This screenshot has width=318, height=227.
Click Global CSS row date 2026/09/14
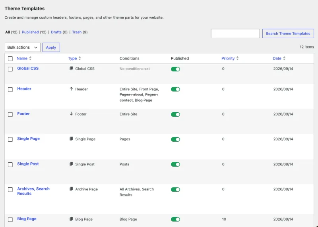[283, 69]
